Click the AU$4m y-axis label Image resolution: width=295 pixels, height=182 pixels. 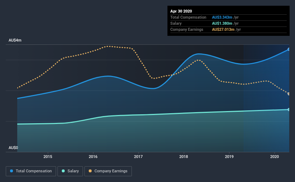[x=15, y=40]
